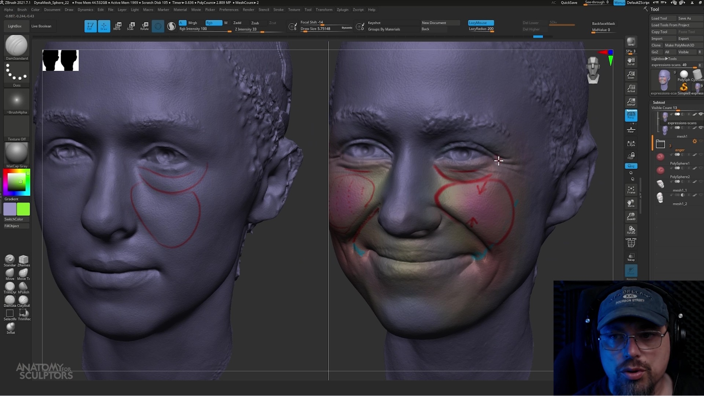Select the green secondary color swatch
This screenshot has width=704, height=396.
(x=23, y=209)
